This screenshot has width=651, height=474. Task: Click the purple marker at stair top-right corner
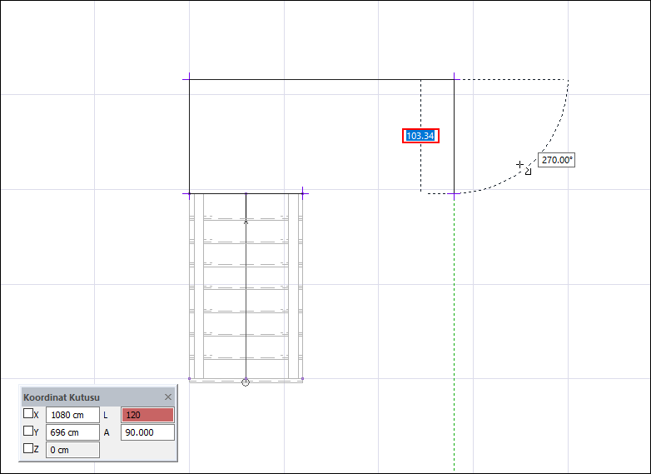coord(303,193)
